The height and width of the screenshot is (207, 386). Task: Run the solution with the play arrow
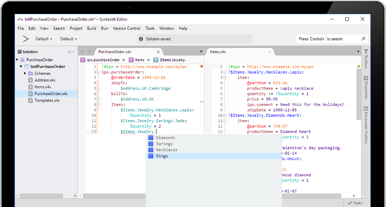[26, 39]
